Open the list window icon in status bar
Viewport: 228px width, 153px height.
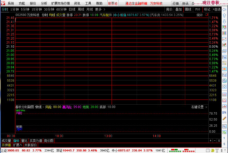[x=208, y=150]
